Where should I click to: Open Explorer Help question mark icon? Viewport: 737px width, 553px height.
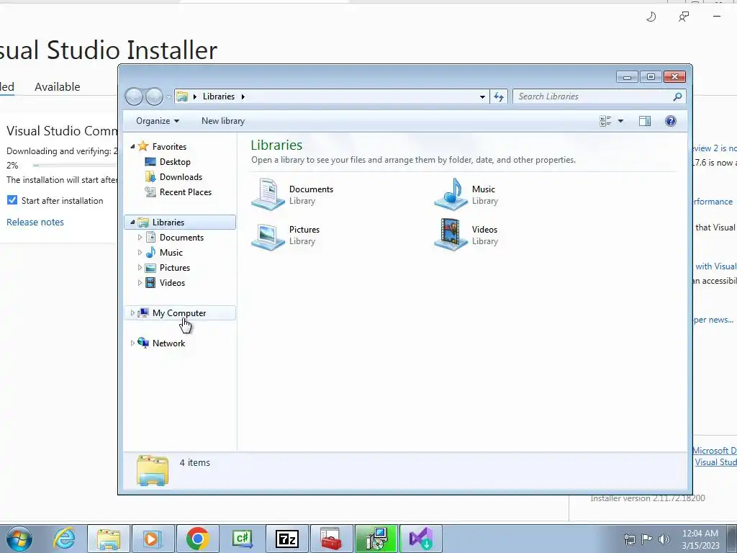pos(671,121)
